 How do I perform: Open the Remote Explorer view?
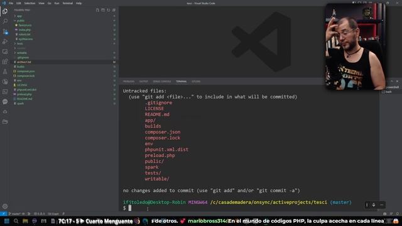tap(5, 51)
